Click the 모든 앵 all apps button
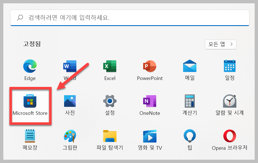The height and width of the screenshot is (163, 258). pos(221,44)
